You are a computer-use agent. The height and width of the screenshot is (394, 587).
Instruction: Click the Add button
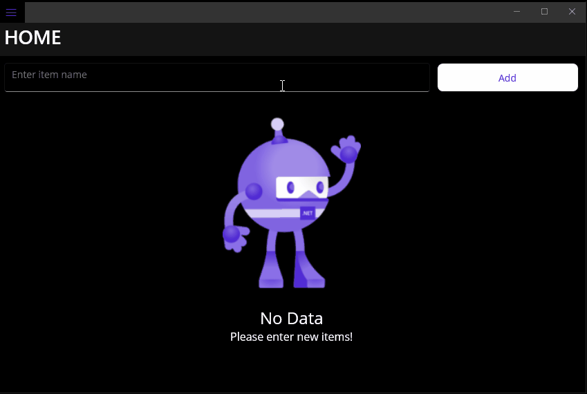507,77
